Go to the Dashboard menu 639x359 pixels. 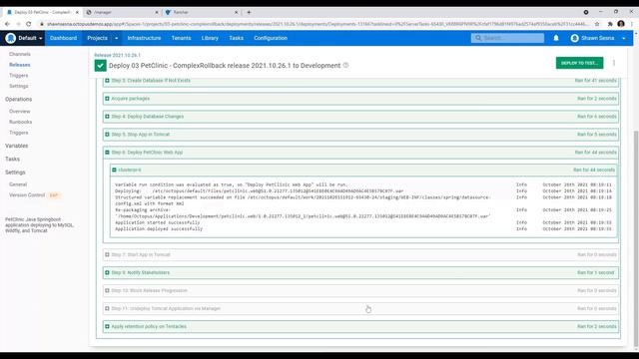[63, 38]
